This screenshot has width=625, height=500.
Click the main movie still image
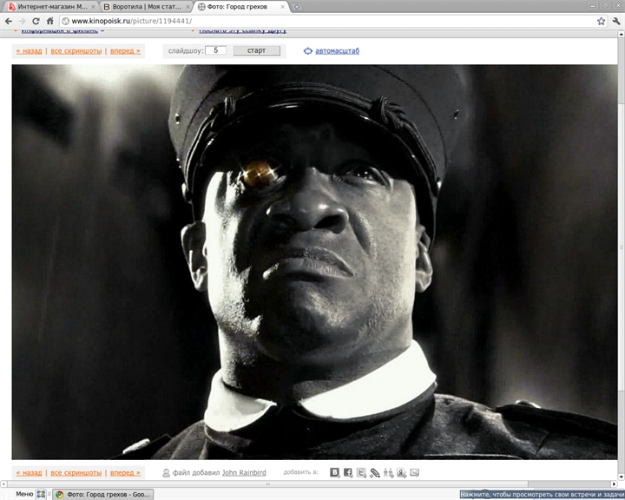pos(314,262)
